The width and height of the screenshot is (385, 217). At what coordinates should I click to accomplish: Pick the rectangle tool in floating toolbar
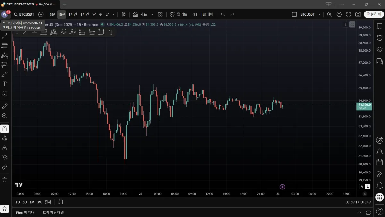101,32
